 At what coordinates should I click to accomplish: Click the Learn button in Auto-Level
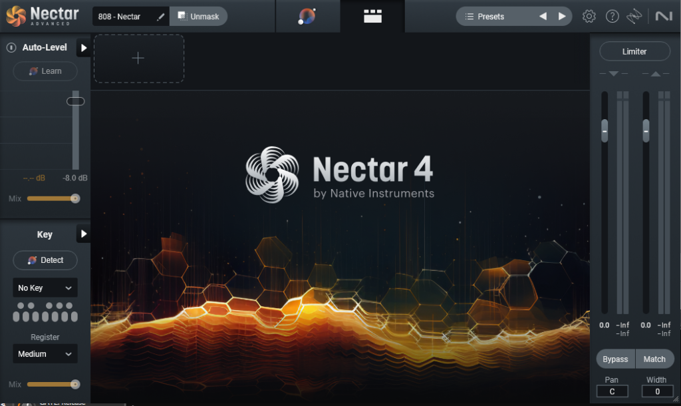click(45, 71)
